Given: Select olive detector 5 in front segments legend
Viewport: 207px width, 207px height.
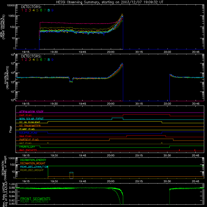Looking at the screenshot, I should (37, 10).
